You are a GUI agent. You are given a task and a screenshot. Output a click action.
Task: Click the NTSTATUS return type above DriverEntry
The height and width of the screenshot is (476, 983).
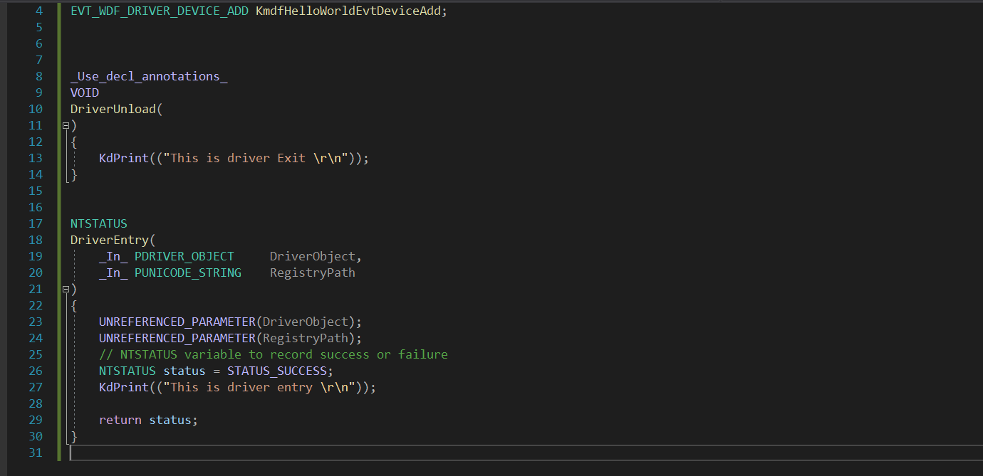(98, 224)
